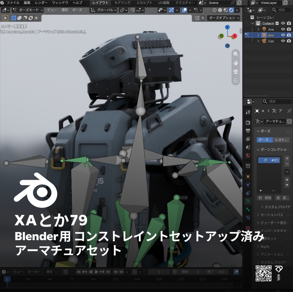Screen dimensions: 293x292
Task: Open the ファイル menu
Action: pyautogui.click(x=13, y=3)
